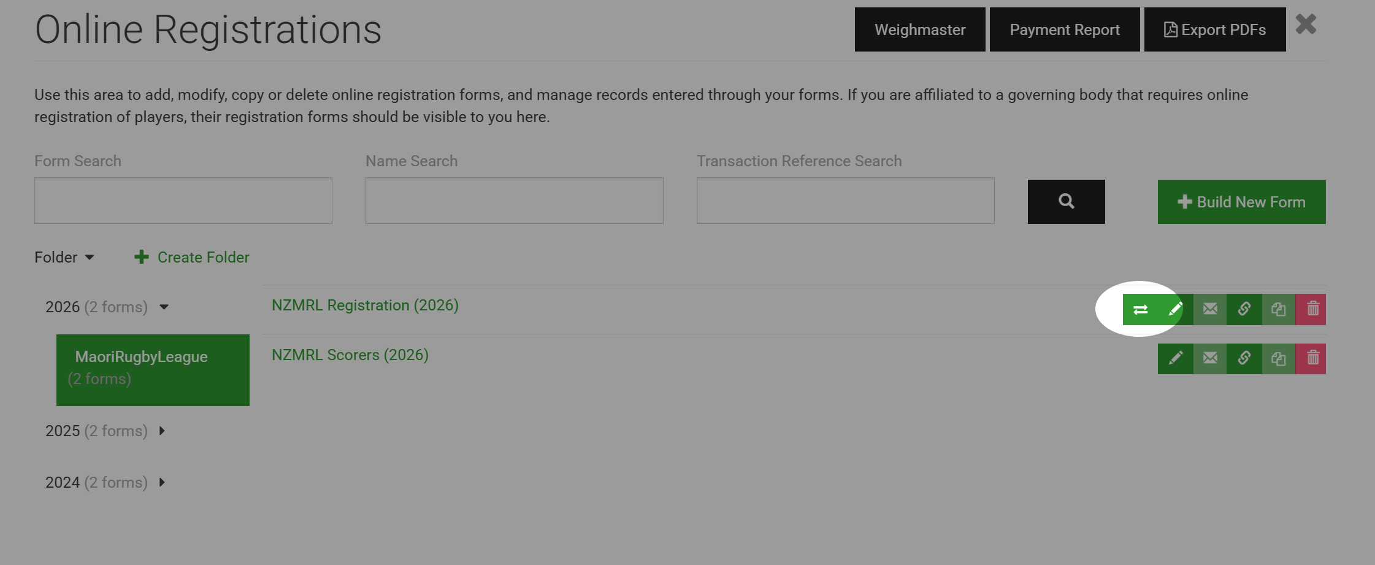This screenshot has width=1375, height=565.
Task: Click Export PDFs button
Action: [1215, 29]
